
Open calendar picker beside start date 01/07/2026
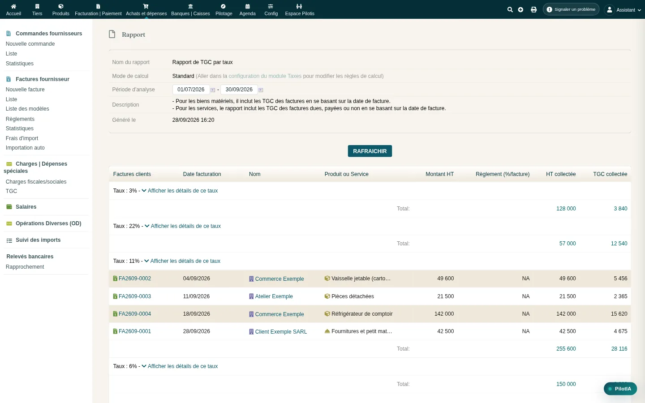pos(213,90)
